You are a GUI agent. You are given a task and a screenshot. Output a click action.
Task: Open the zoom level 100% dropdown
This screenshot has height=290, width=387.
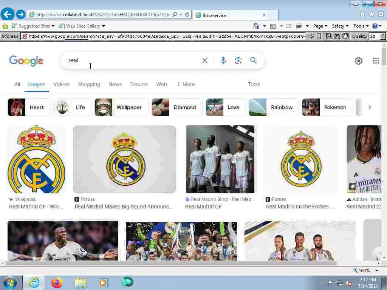(x=377, y=271)
